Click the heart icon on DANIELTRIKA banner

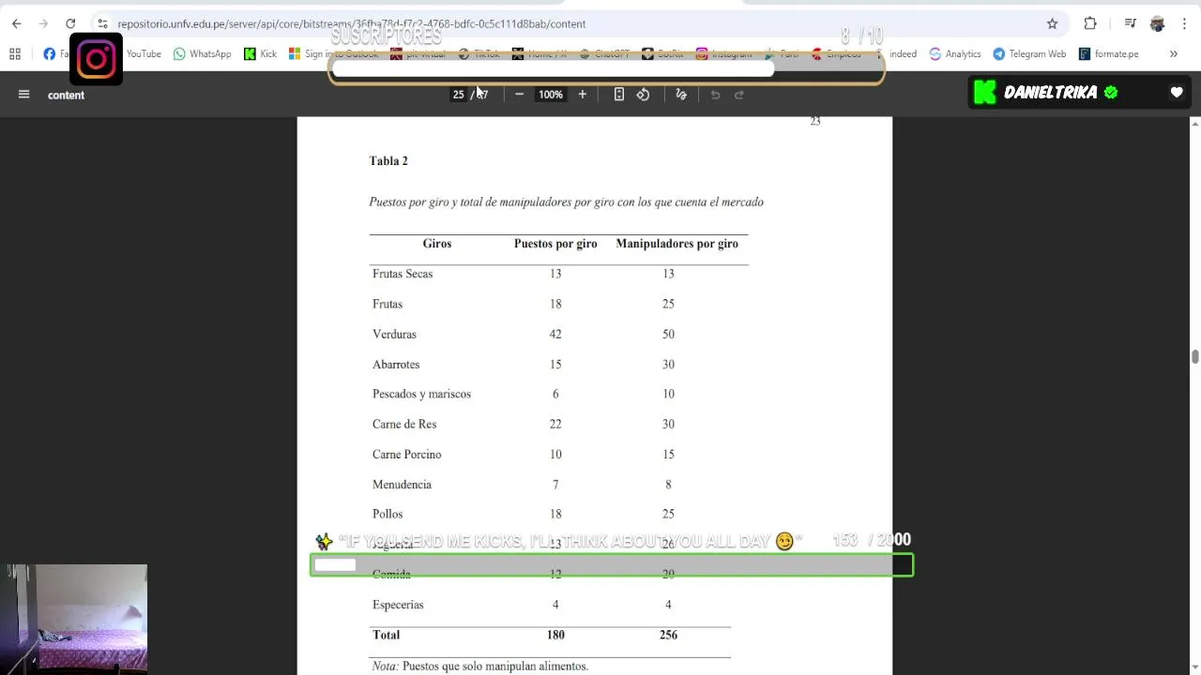pos(1177,92)
